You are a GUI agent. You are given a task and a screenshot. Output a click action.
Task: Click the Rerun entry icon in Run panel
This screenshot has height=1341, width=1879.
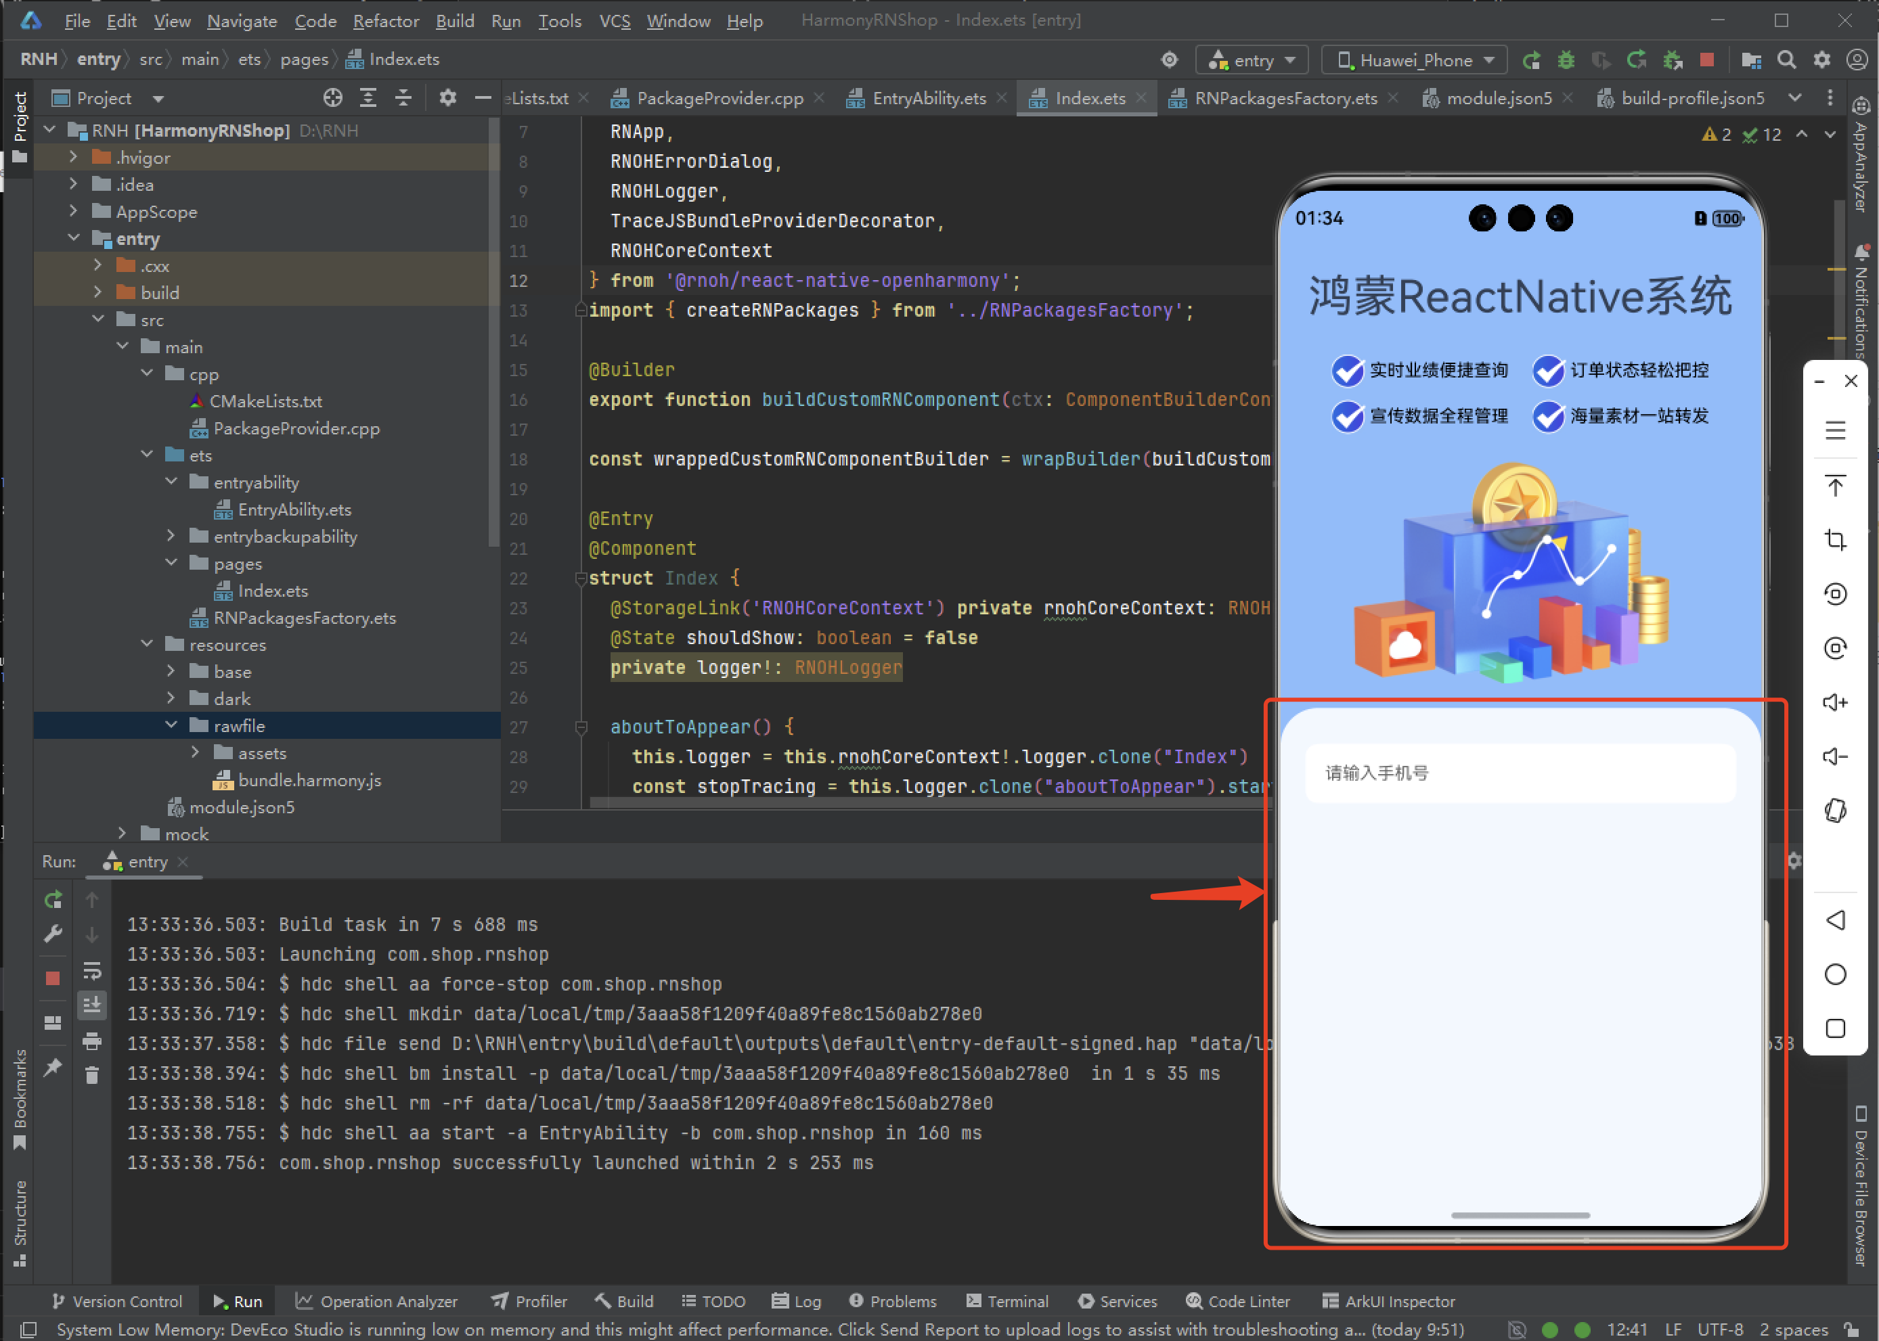click(x=53, y=900)
